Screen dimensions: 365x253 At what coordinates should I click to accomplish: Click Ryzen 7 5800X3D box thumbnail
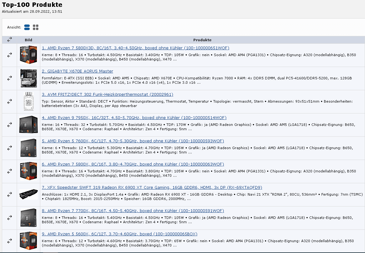click(29, 55)
